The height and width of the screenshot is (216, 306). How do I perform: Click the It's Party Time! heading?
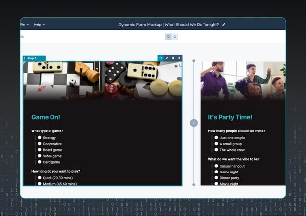[x=230, y=117]
